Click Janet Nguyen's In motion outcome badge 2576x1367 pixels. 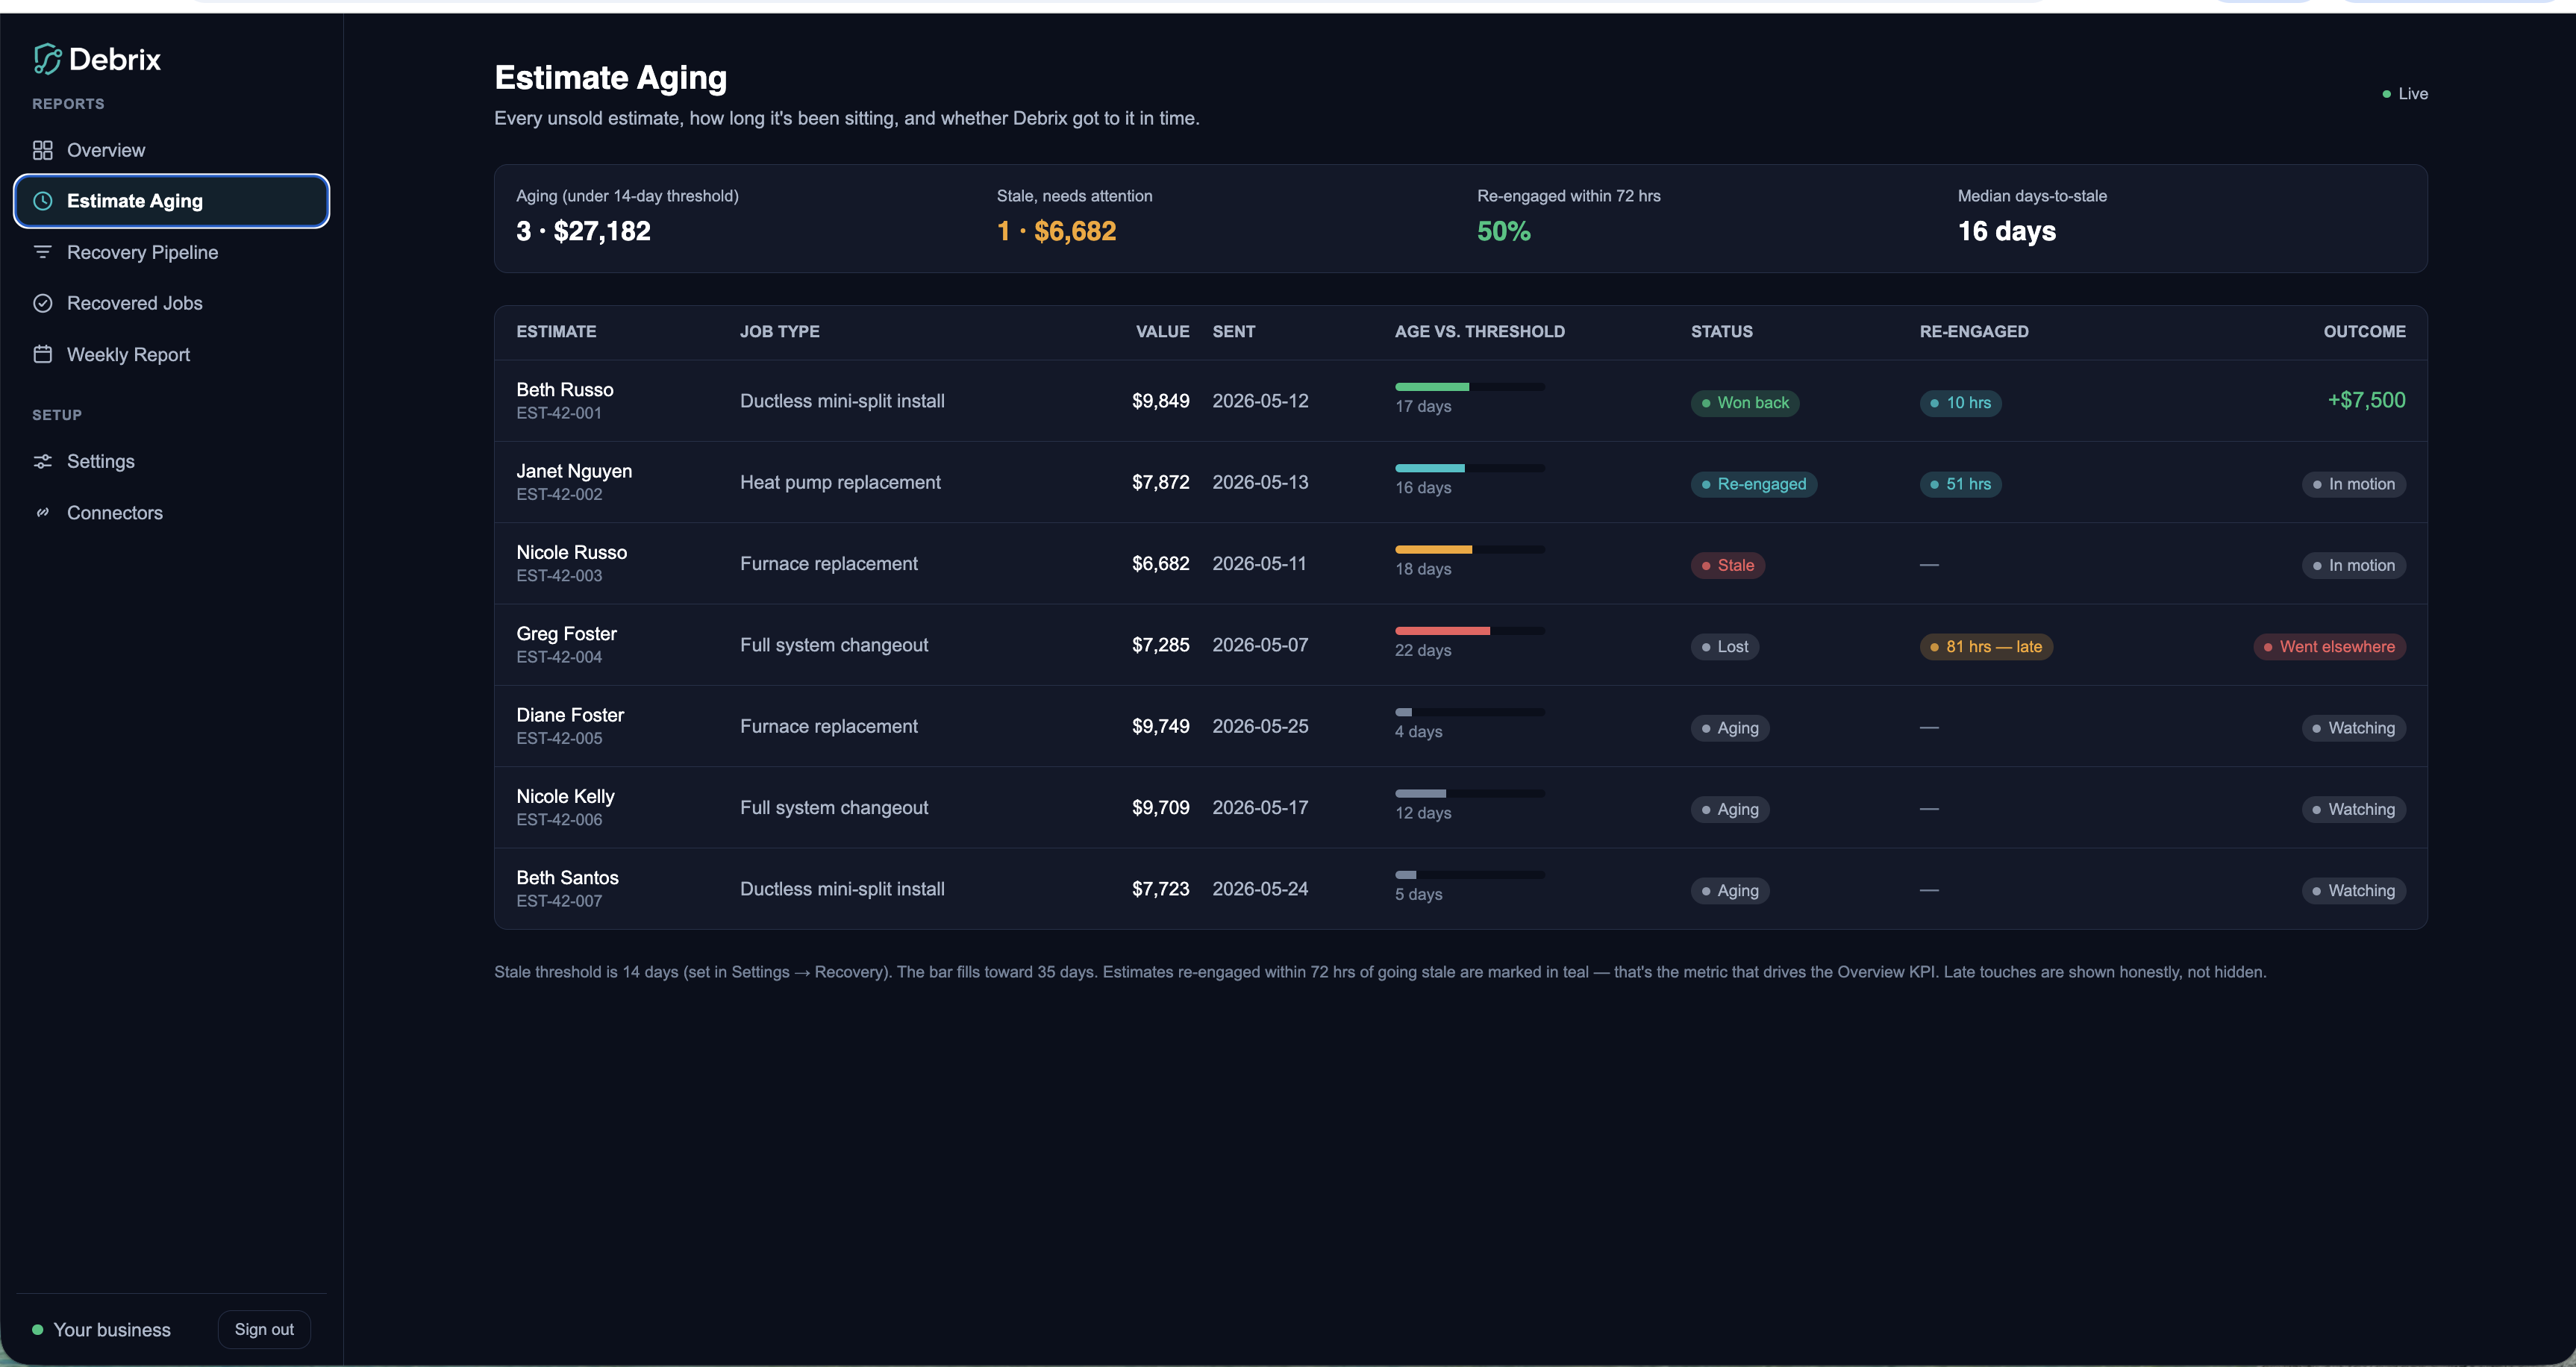coord(2353,484)
